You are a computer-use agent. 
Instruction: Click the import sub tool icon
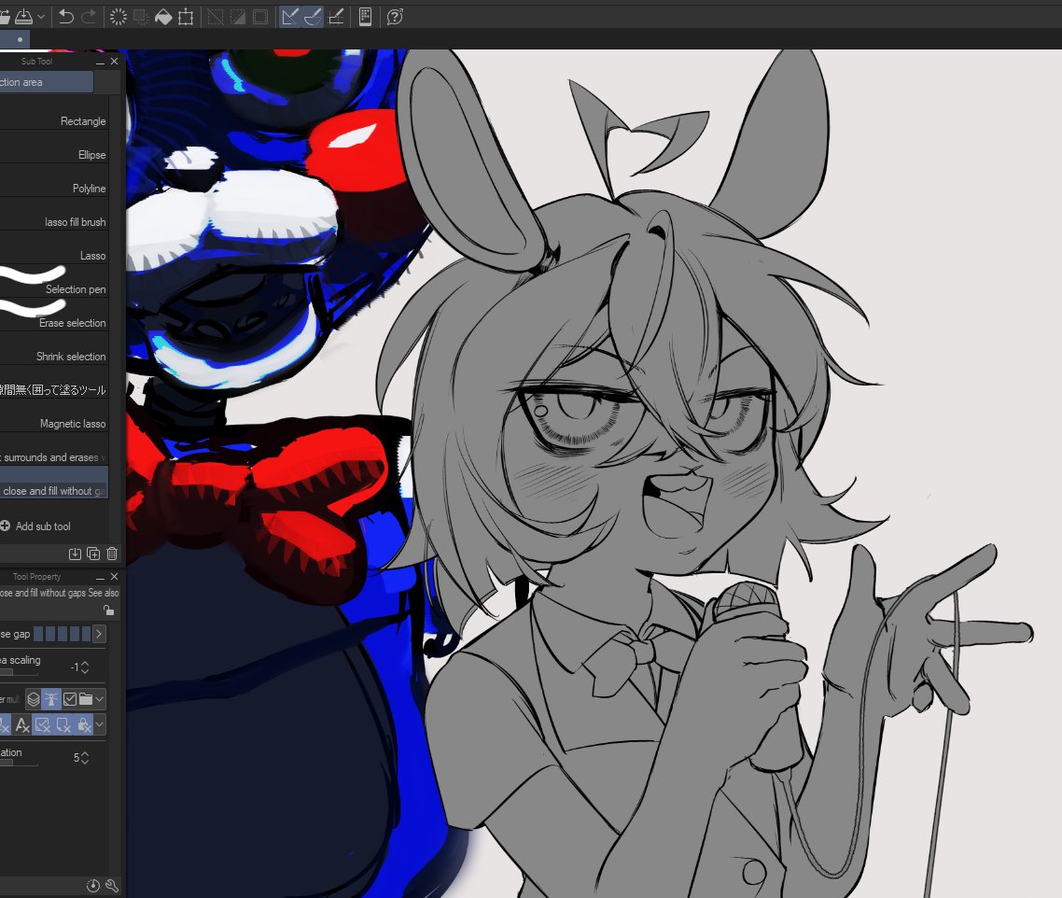[x=76, y=554]
